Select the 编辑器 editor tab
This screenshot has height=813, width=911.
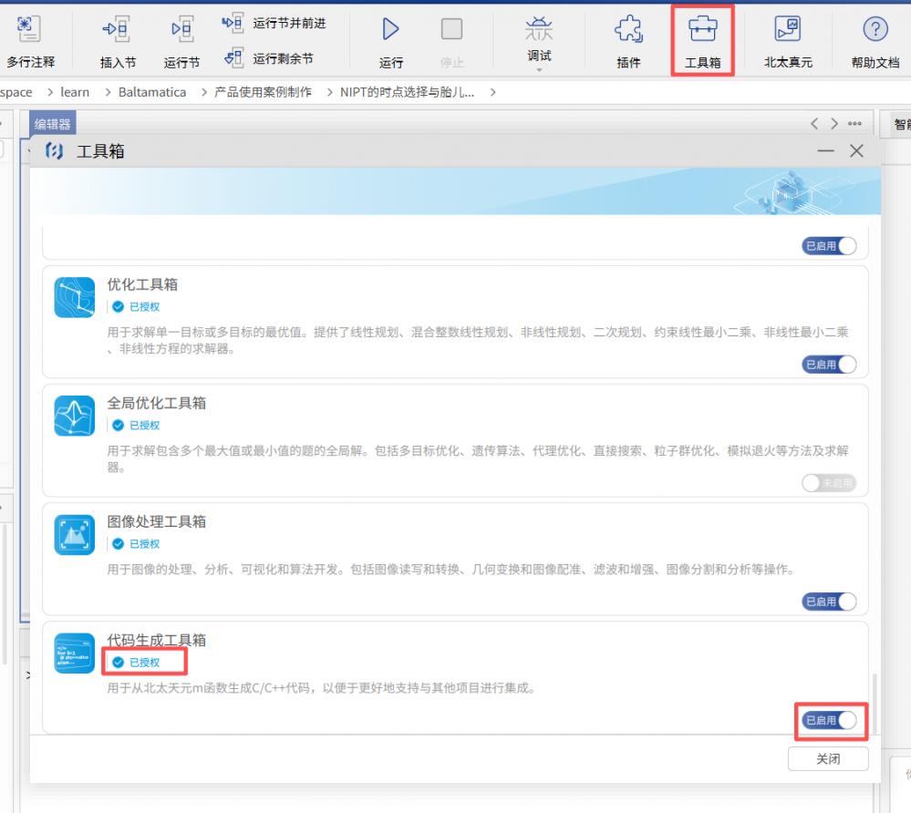(x=52, y=124)
